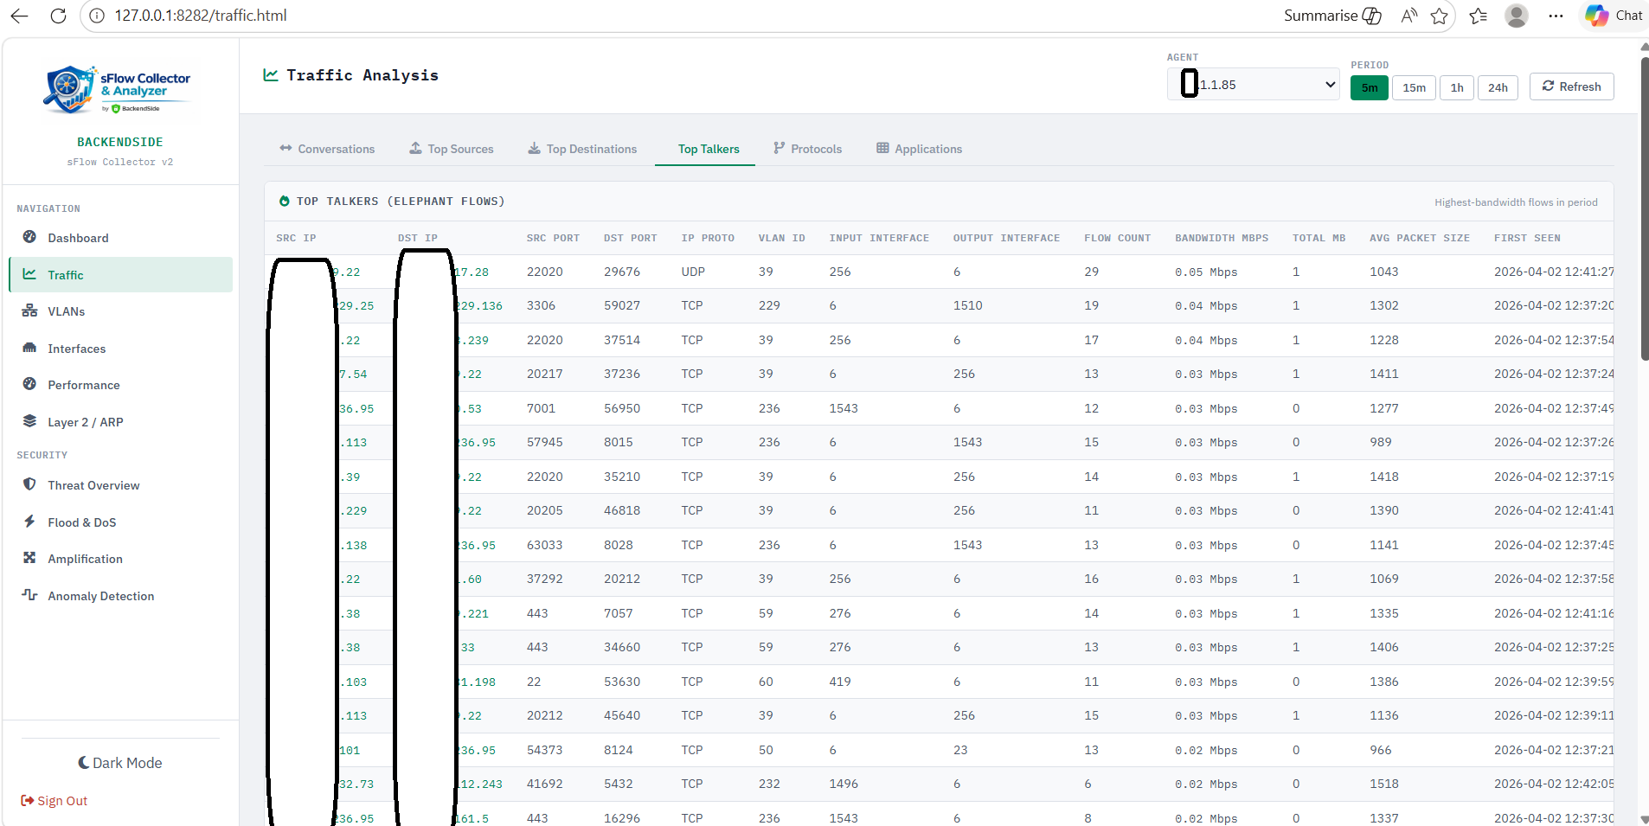Viewport: 1649px width, 826px height.
Task: Select the 15m period option
Action: click(x=1414, y=87)
